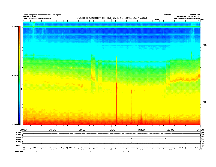
Task: Click the vertical intensity color scale bar
Action: pos(19,75)
